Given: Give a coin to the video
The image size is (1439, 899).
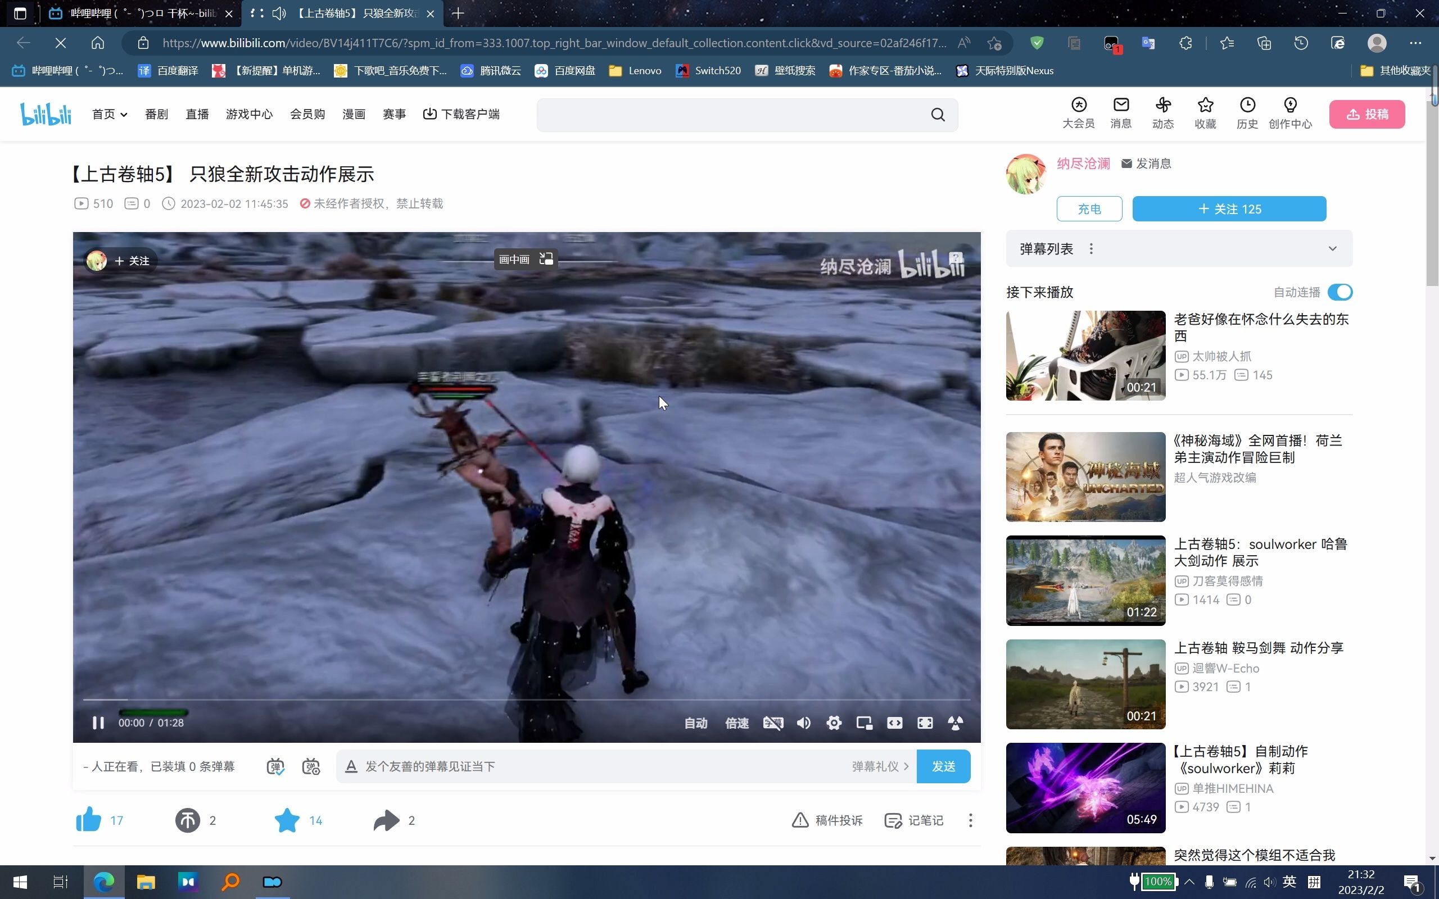Looking at the screenshot, I should (187, 820).
